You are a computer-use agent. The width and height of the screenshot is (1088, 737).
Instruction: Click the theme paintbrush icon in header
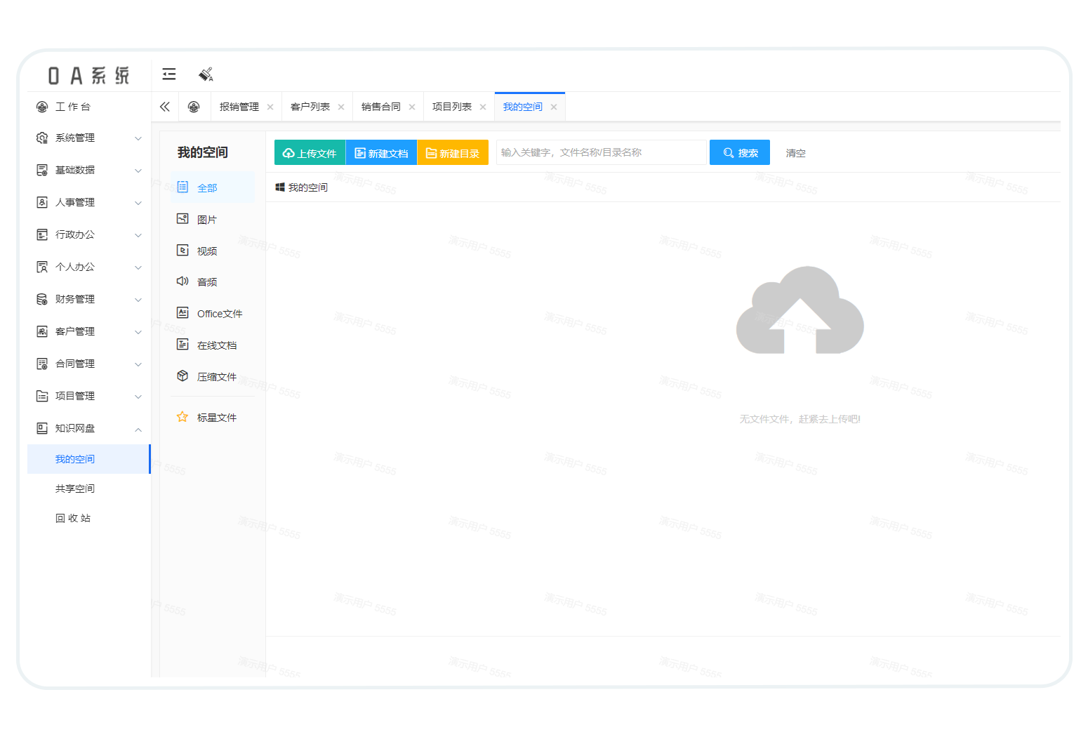point(206,74)
